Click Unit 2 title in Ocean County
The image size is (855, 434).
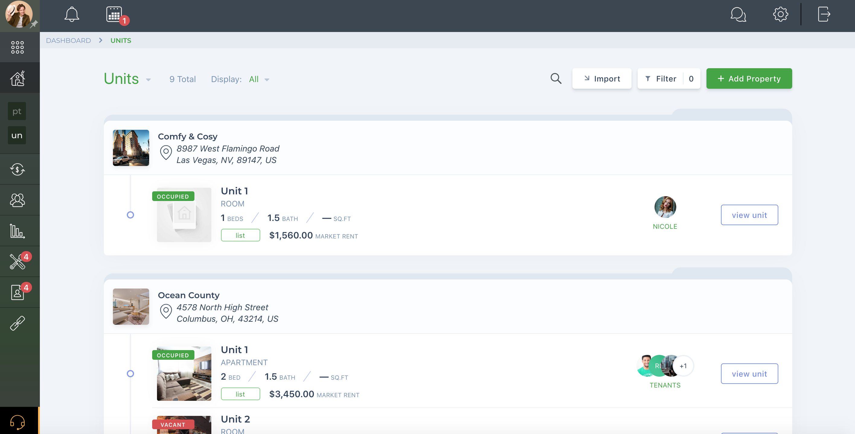point(235,419)
